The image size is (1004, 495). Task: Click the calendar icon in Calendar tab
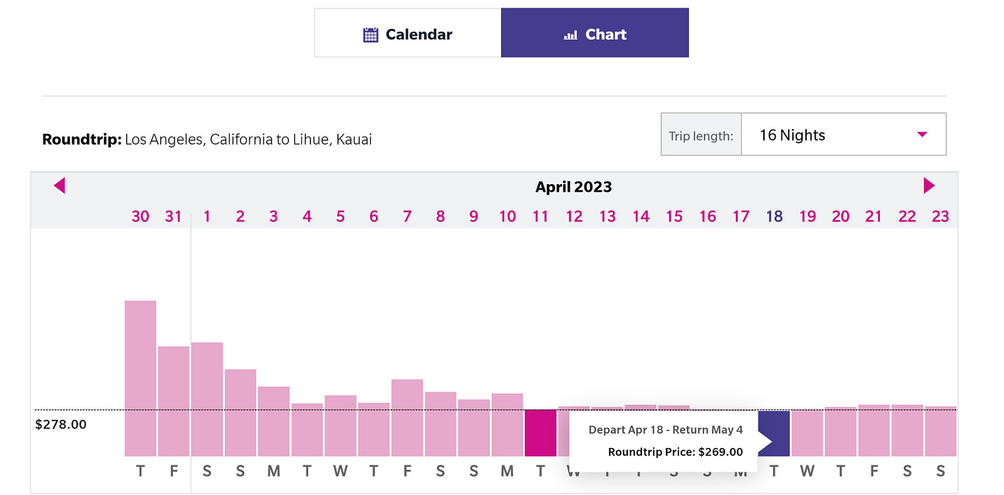(370, 34)
